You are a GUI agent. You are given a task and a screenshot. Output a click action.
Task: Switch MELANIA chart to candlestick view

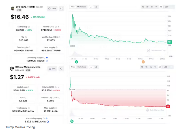click(96, 67)
